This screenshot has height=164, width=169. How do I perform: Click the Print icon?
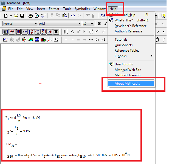(x=31, y=16)
